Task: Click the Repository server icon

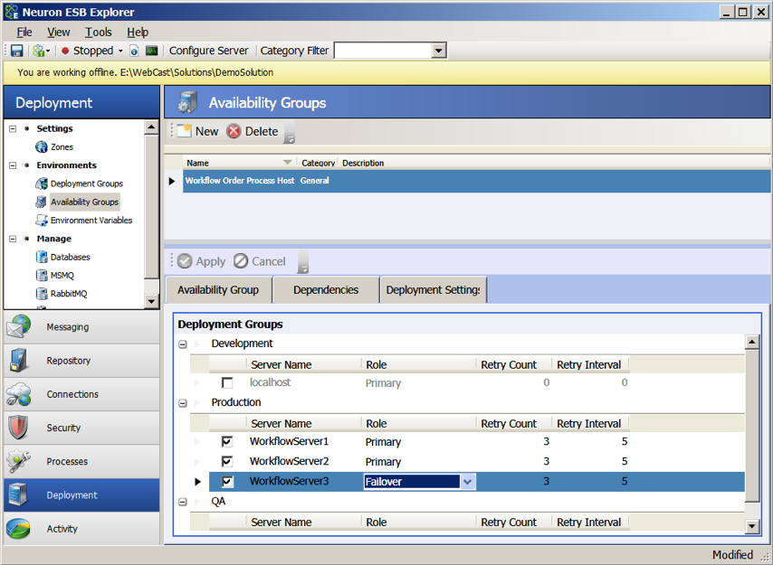Action: (x=19, y=361)
